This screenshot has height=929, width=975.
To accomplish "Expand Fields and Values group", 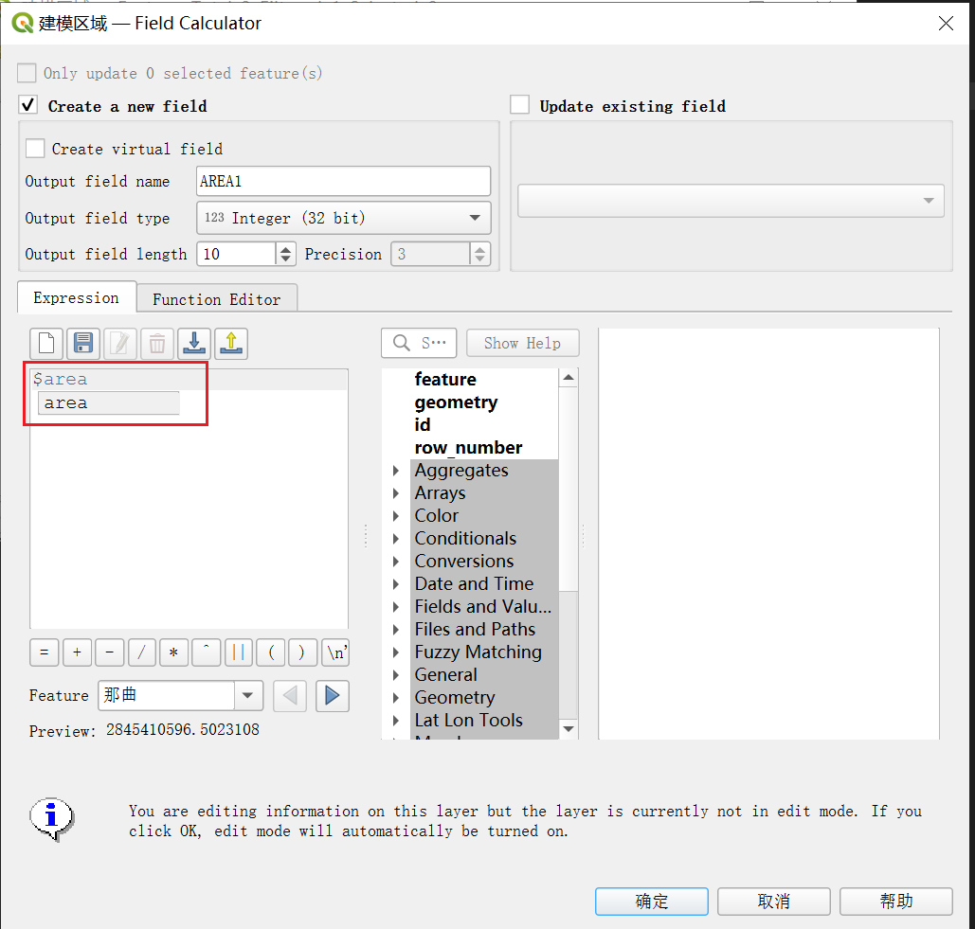I will (x=396, y=607).
